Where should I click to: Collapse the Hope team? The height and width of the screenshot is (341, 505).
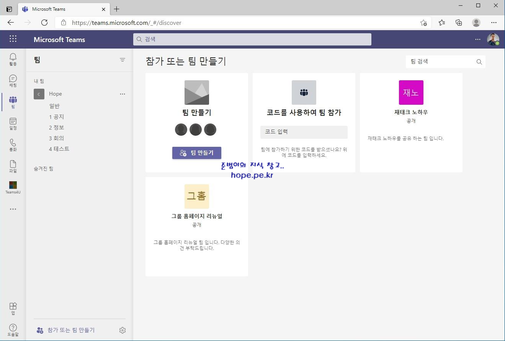tap(56, 94)
